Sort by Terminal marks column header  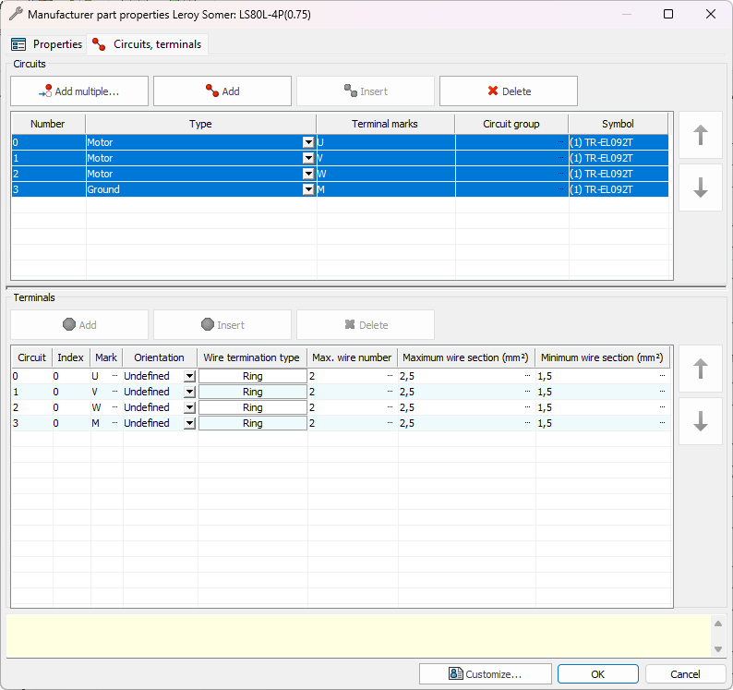(x=385, y=124)
